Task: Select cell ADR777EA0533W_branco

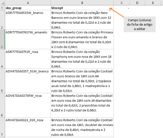Action: [x=28, y=20]
